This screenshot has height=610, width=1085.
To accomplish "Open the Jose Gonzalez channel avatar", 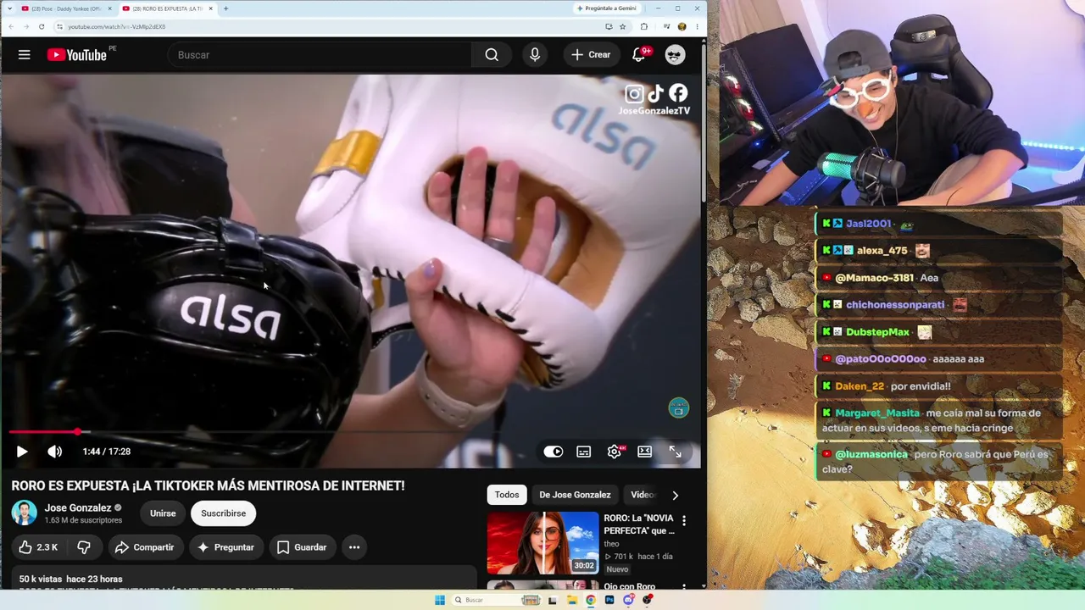I will click(x=24, y=513).
